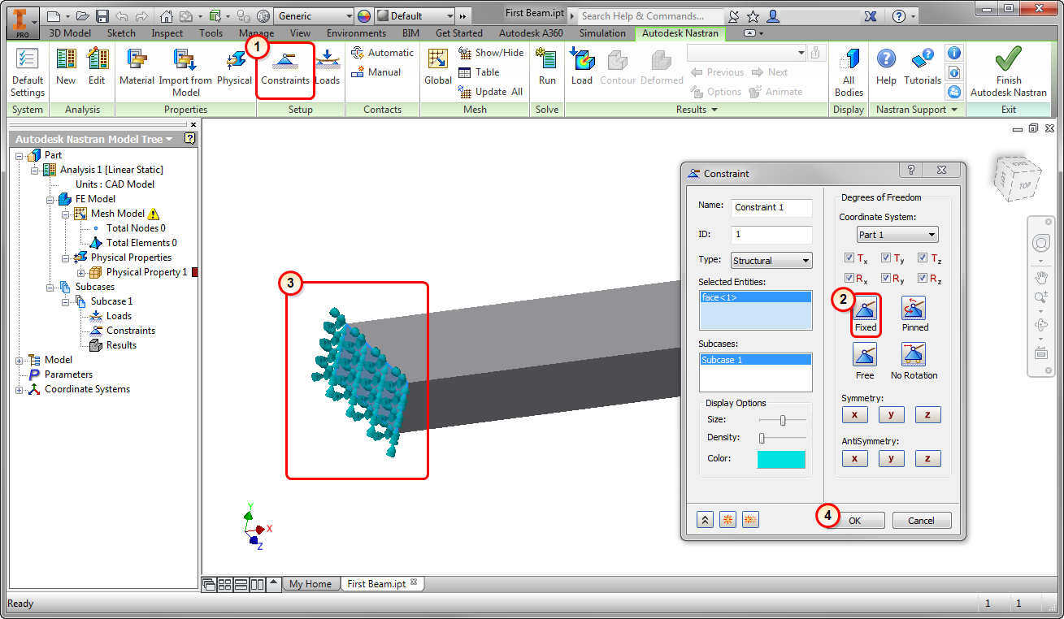This screenshot has height=619, width=1064.
Task: Open Default Settings in System panel
Action: (x=28, y=71)
